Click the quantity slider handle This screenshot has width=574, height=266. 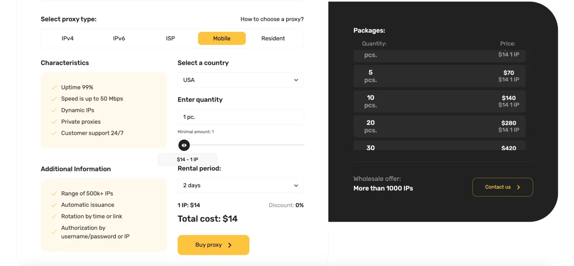coord(184,145)
